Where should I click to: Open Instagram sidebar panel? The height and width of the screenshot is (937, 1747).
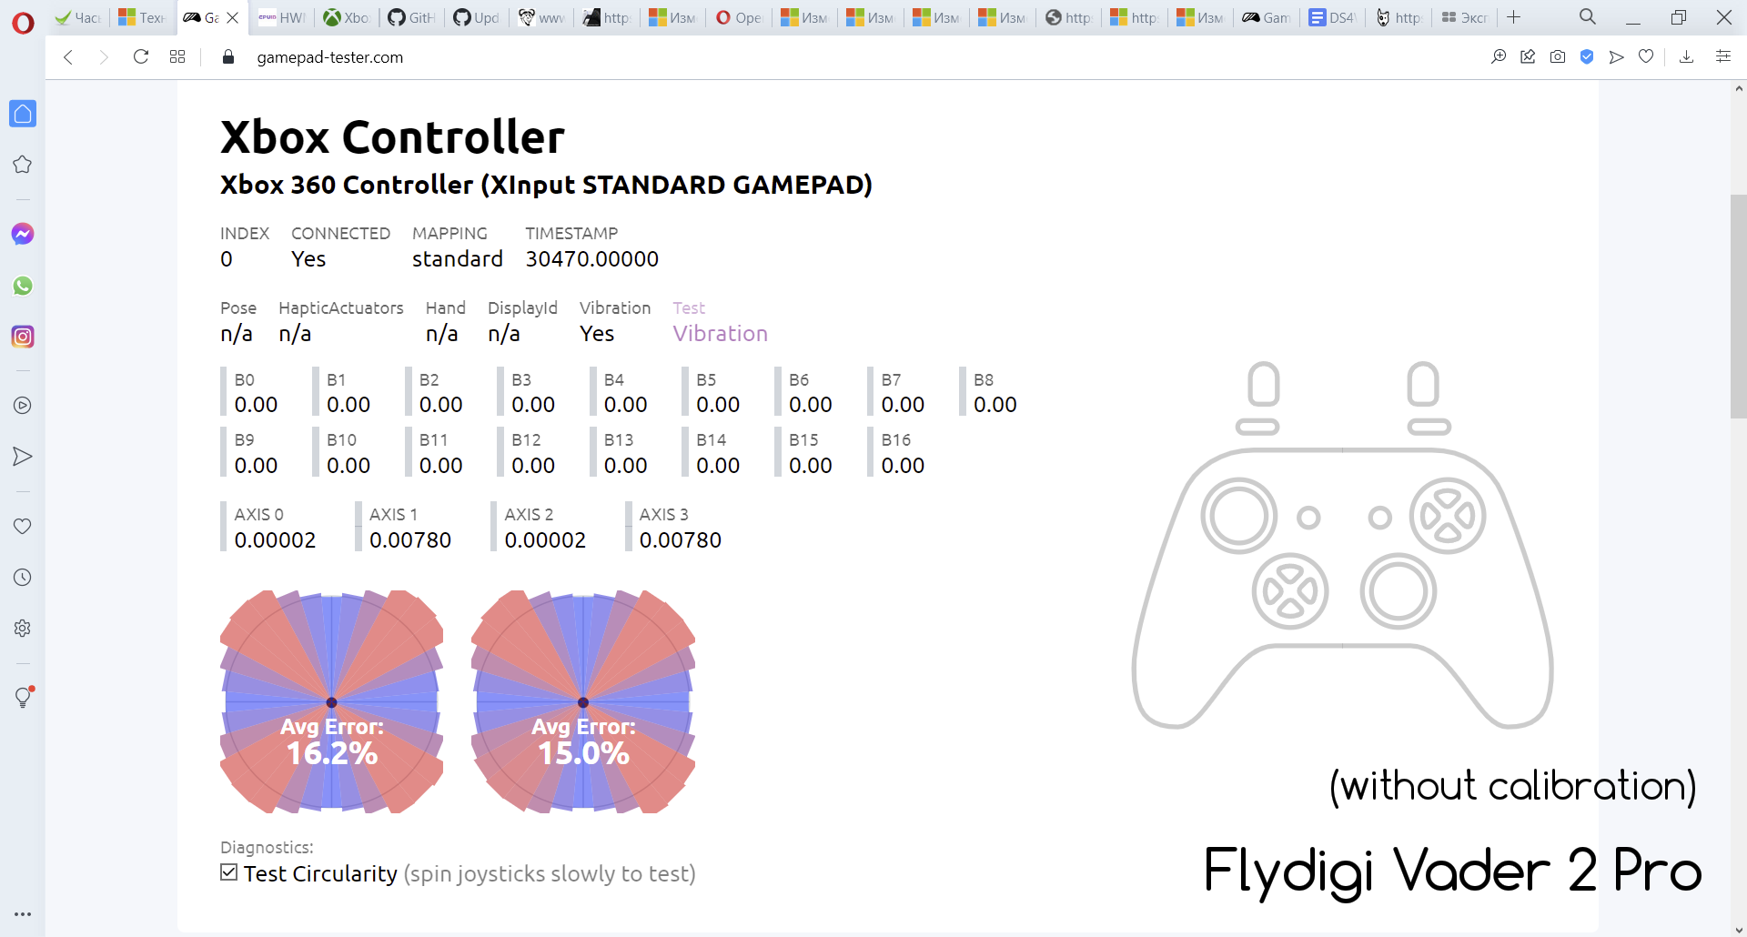(x=23, y=337)
